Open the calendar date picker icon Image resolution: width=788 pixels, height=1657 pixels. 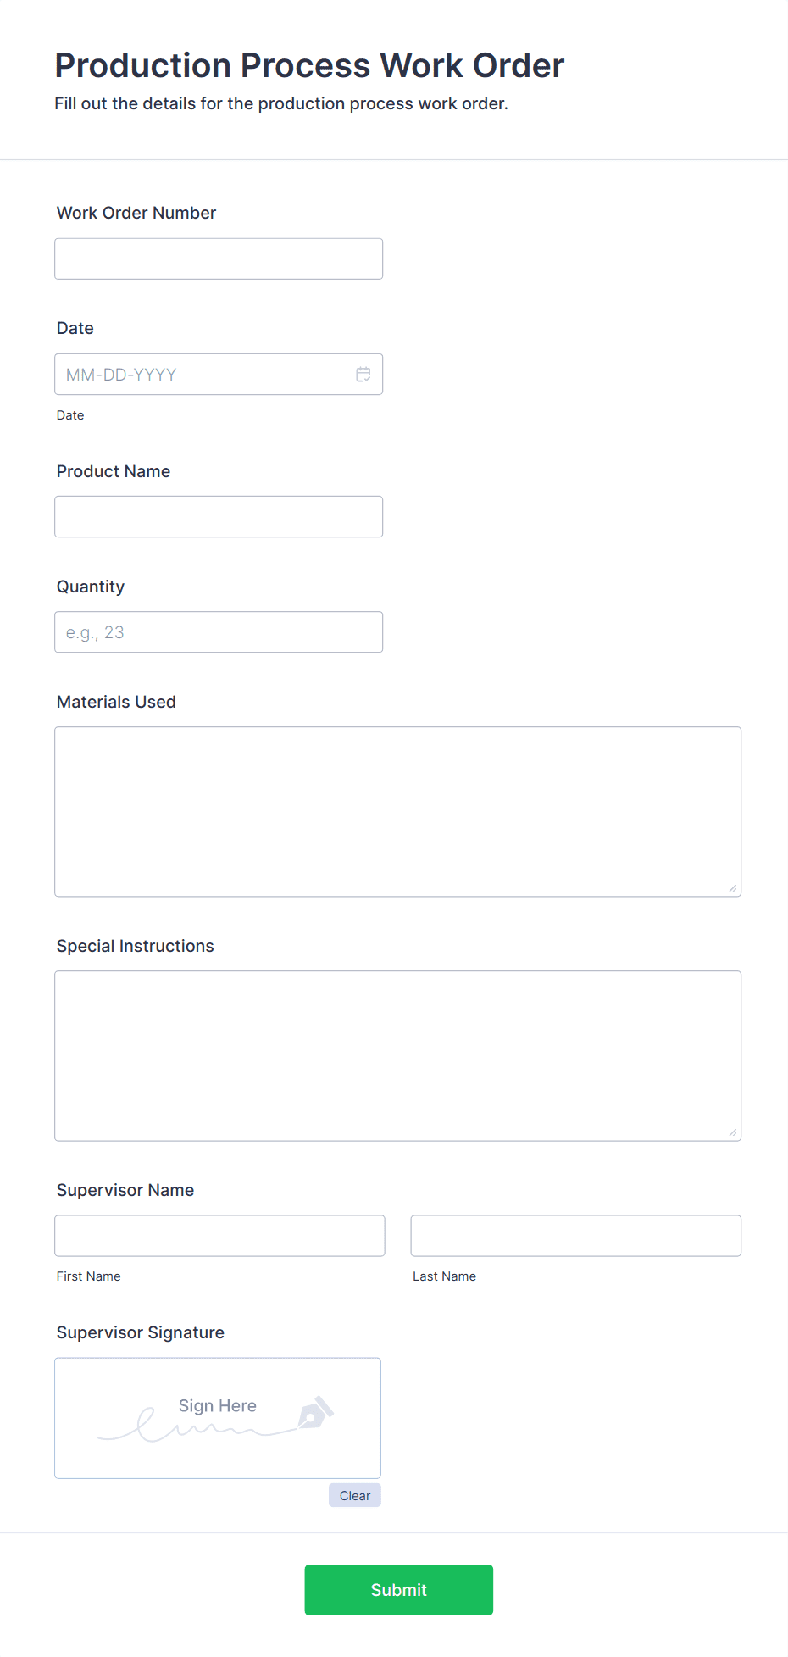coord(363,375)
